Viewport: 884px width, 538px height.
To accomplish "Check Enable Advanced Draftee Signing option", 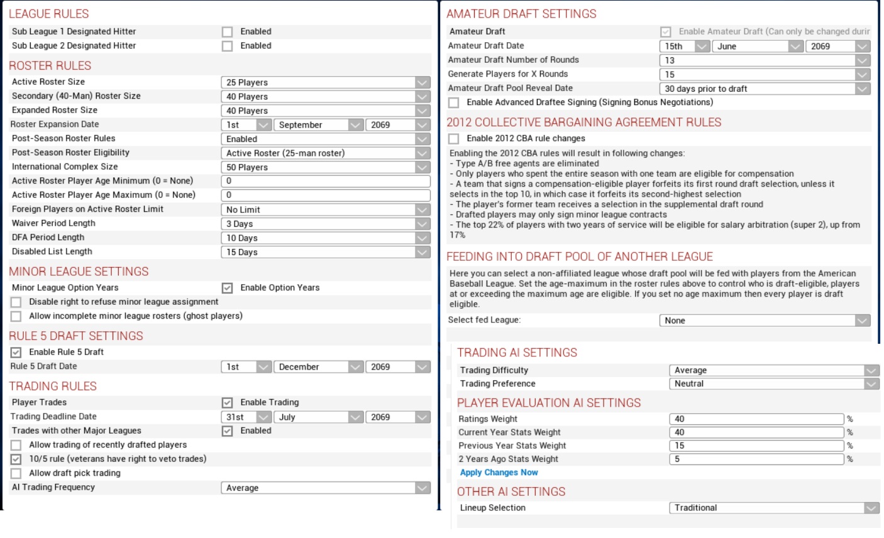I will click(453, 102).
